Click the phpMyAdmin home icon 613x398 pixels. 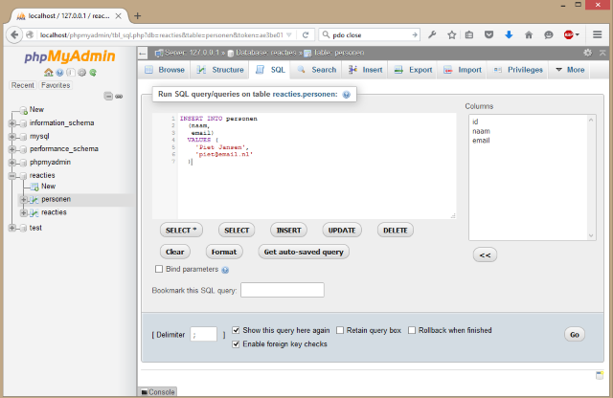tap(49, 73)
